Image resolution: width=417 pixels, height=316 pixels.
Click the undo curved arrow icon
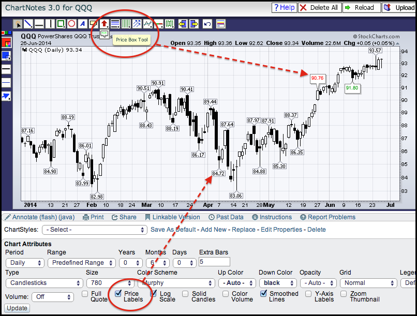[x=207, y=24]
